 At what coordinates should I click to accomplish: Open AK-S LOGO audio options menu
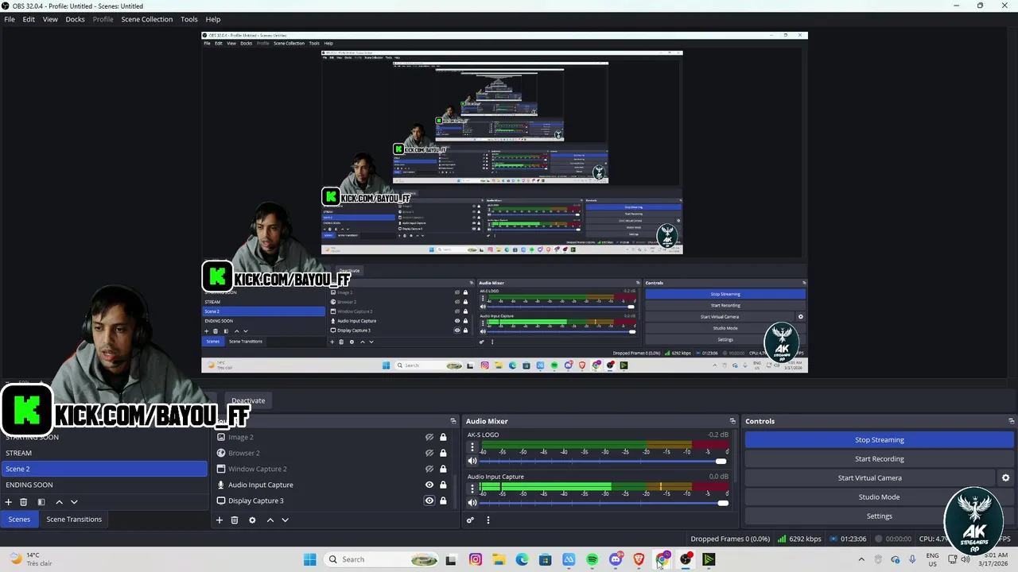[472, 447]
